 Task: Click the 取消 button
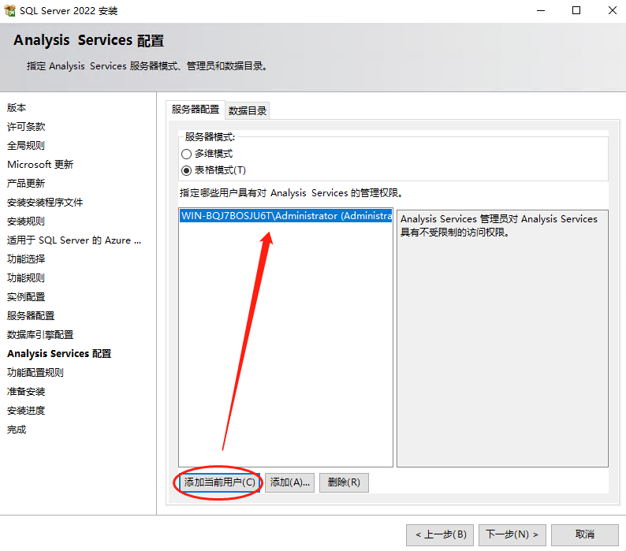585,534
